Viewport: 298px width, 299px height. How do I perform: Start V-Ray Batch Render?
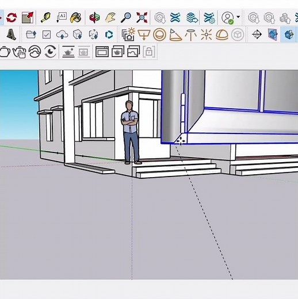pyautogui.click(x=118, y=51)
